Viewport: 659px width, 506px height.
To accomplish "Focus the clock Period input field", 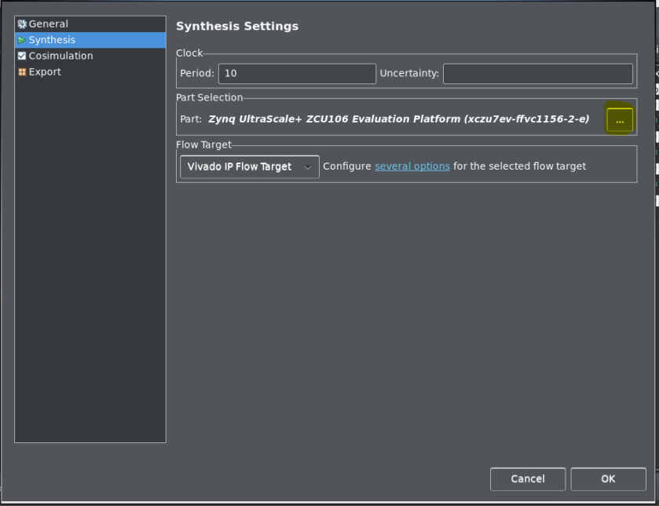I will 297,74.
